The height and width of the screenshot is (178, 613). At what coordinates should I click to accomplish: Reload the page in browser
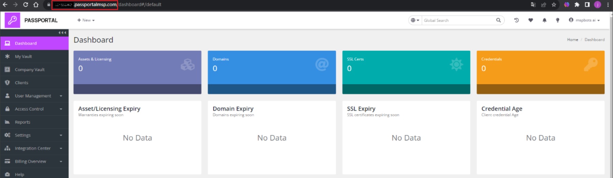(26, 4)
